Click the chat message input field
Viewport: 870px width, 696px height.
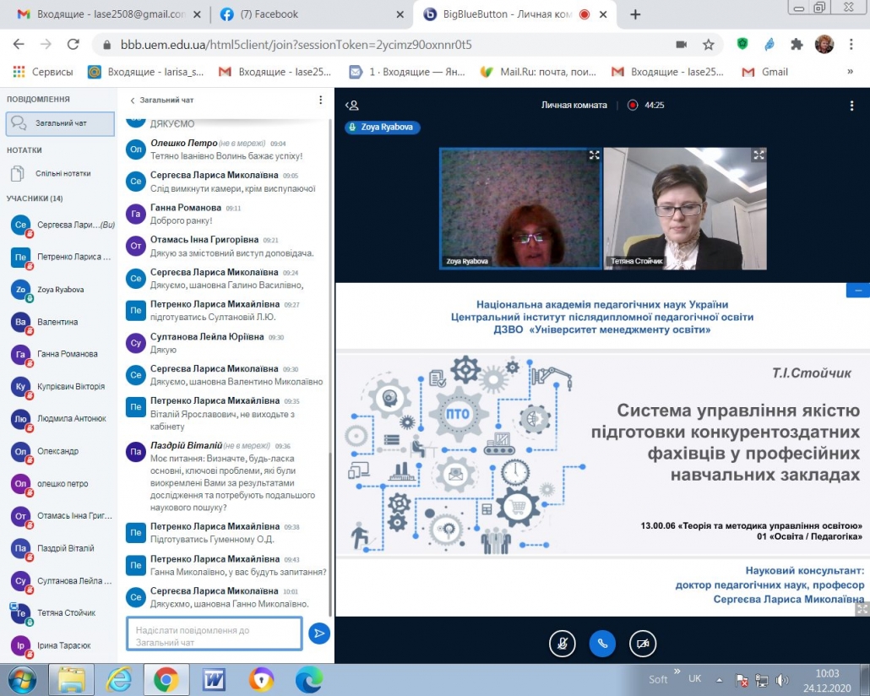(215, 633)
